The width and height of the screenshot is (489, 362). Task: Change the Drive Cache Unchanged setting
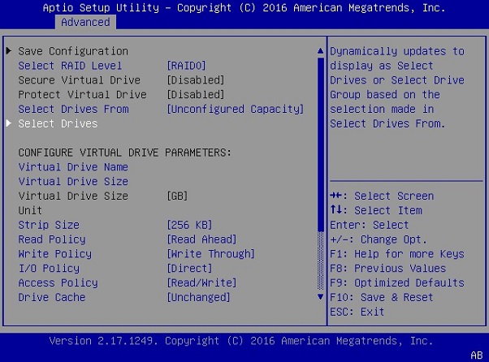tap(198, 298)
